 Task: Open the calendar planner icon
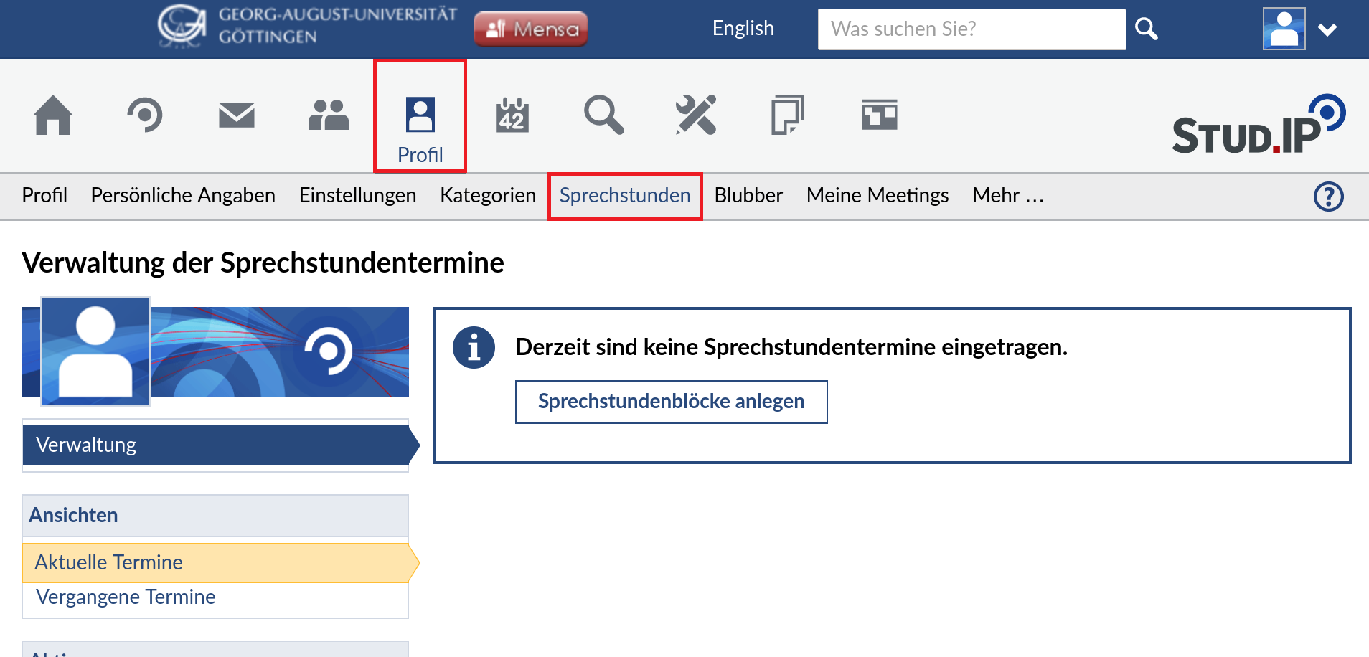512,115
